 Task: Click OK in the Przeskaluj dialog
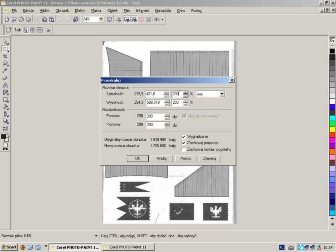(138, 159)
